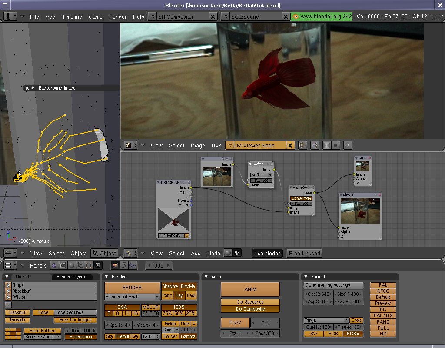Toggle the Use Nodes button
The width and height of the screenshot is (445, 348).
click(x=267, y=253)
